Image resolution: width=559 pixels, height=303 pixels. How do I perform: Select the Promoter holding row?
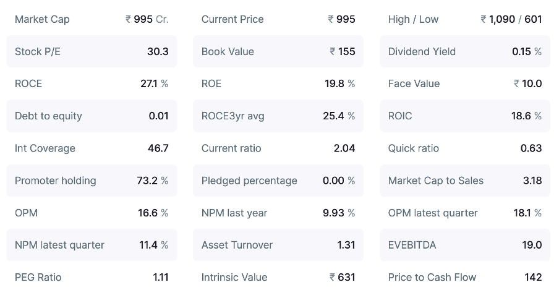pos(92,181)
